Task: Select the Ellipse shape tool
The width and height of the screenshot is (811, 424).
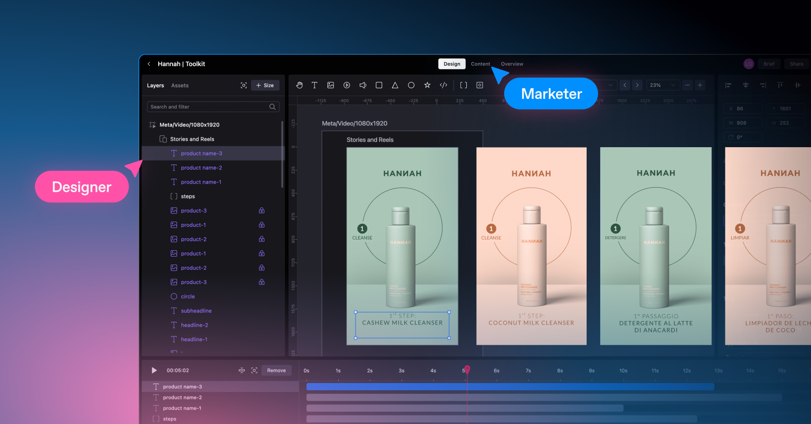Action: click(x=411, y=85)
